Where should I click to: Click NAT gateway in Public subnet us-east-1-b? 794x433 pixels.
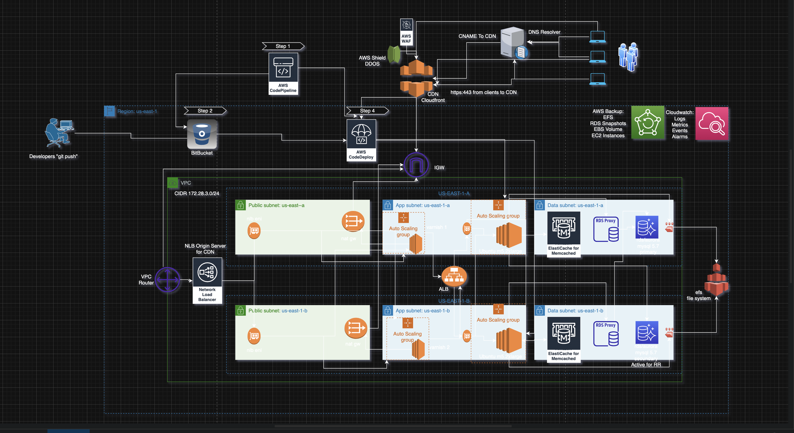[x=355, y=328]
